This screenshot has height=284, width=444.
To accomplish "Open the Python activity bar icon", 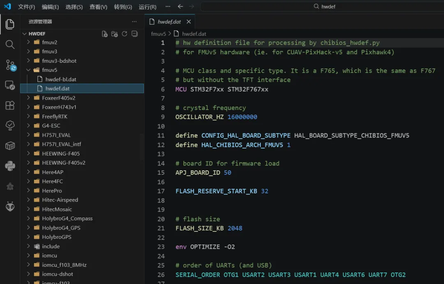I will pos(10,166).
